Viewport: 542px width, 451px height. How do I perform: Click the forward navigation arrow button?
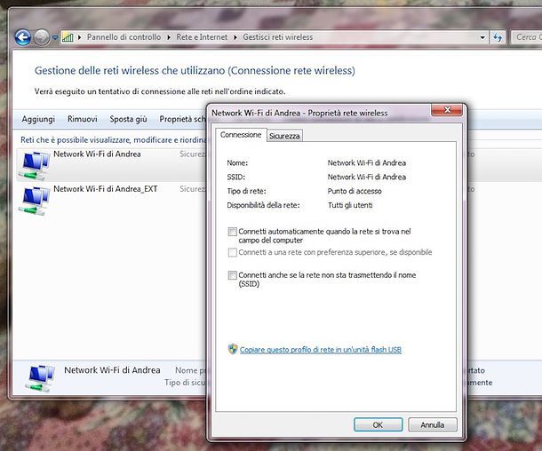coord(42,37)
